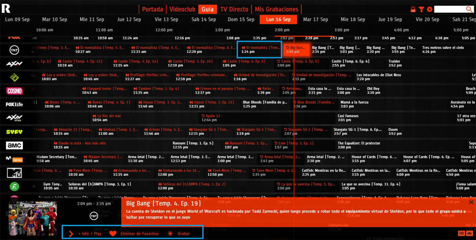Screen dimensions: 476x240
Task: Select Gym Tony at 10:05 am
Action: click(x=53, y=186)
